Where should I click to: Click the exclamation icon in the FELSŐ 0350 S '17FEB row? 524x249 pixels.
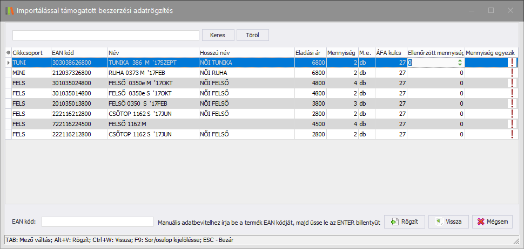click(512, 103)
